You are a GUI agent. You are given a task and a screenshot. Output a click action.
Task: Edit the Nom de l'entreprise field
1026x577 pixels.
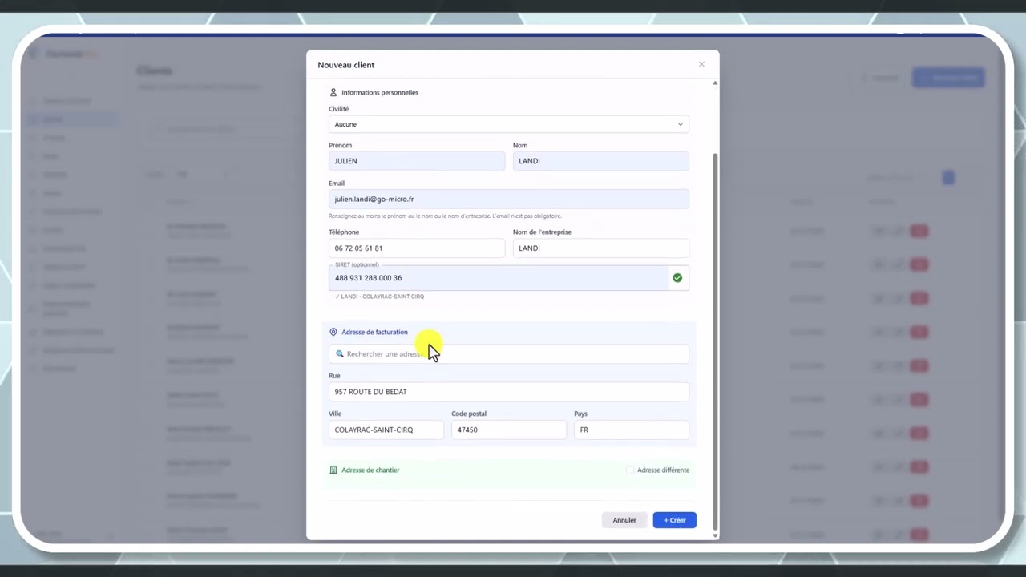pyautogui.click(x=601, y=248)
